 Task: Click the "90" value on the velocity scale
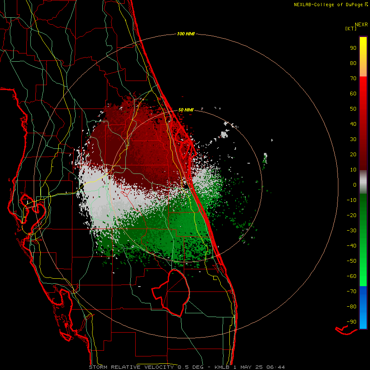(x=353, y=48)
